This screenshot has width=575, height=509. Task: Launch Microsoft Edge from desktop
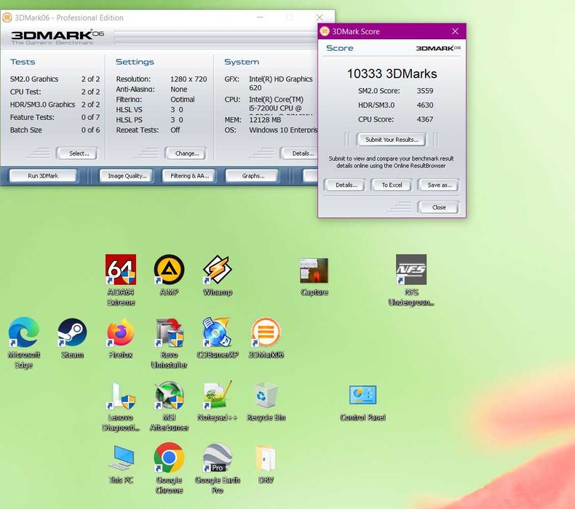pos(24,342)
